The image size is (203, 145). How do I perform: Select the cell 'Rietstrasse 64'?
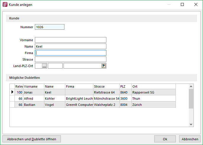point(106,92)
